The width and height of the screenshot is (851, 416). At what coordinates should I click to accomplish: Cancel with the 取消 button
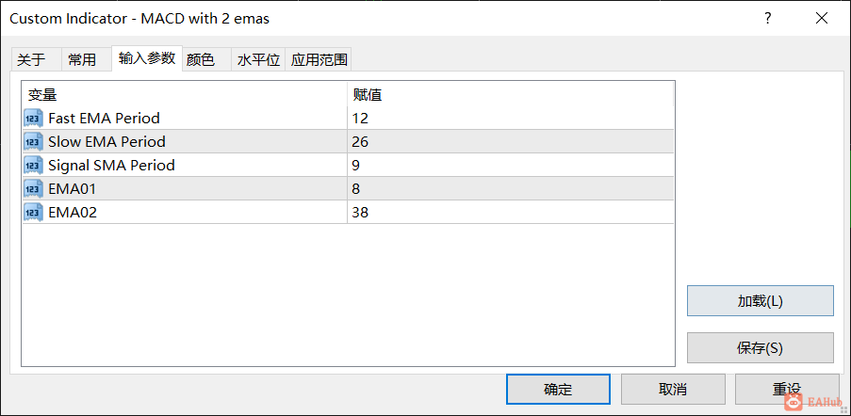673,390
